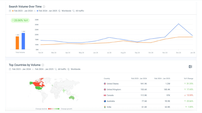Click Worldwide label in Top Countries header

click(75, 69)
